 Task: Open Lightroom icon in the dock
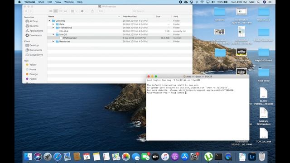[252, 157]
